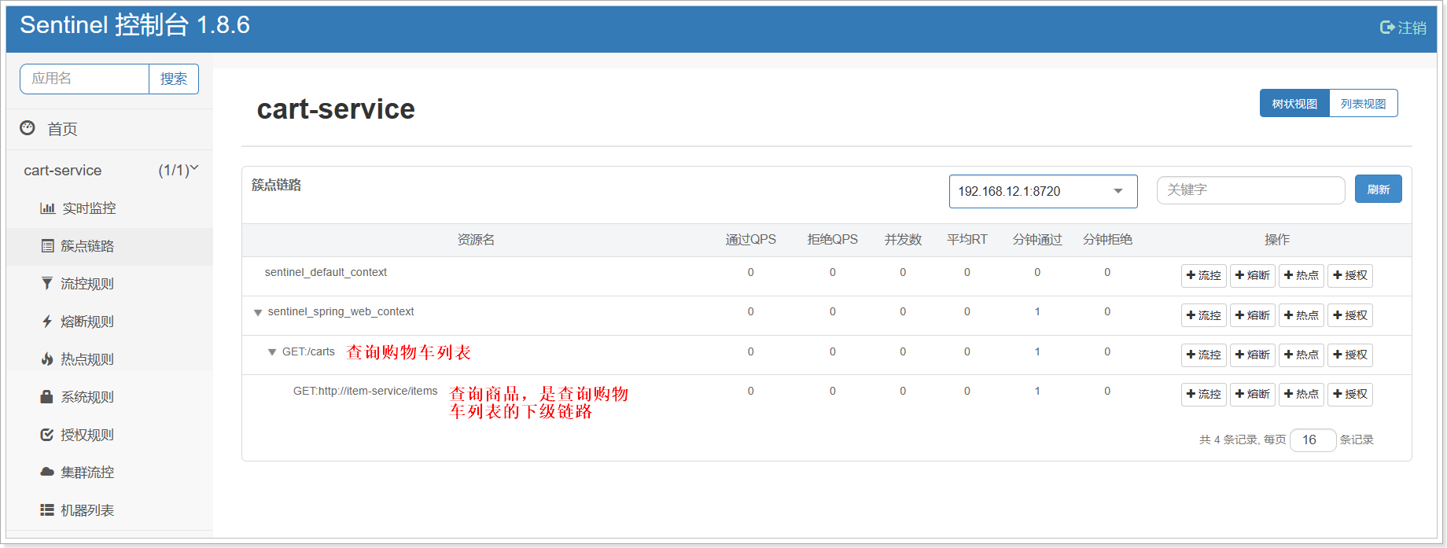This screenshot has height=548, width=1447.
Task: Click the sentinel_default_context resource name
Action: coord(326,272)
